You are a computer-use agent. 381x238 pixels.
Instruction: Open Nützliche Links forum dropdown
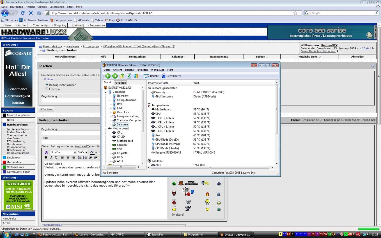pos(309,57)
